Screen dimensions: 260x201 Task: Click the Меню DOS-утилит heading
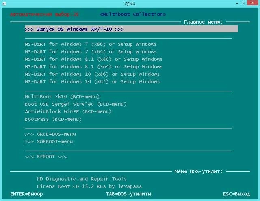tap(199, 171)
